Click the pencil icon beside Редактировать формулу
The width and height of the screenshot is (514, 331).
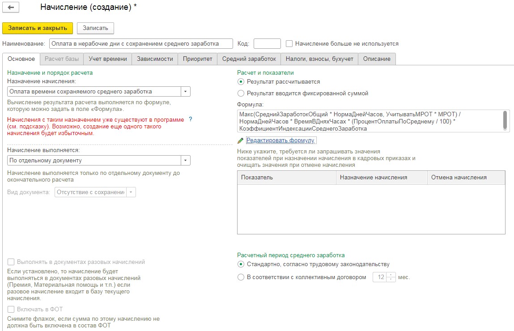(x=240, y=140)
